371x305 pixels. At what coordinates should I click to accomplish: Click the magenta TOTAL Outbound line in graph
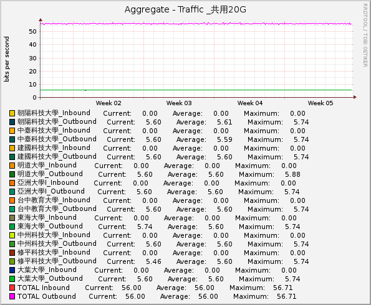(x=196, y=24)
